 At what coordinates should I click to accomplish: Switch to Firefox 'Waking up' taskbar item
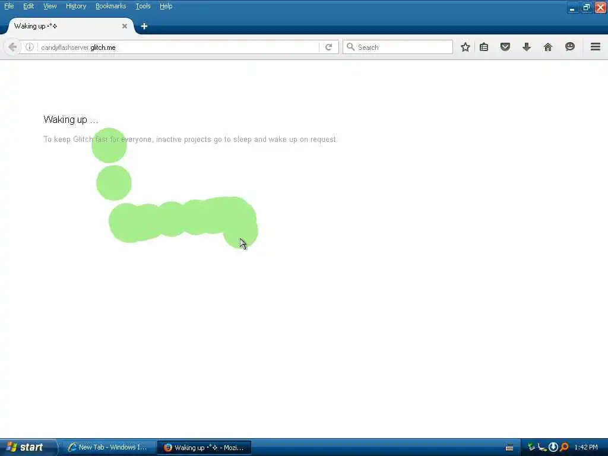(x=204, y=448)
